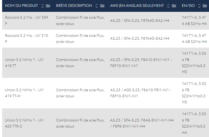Sort by BRÈVE DESCRIPTION arrows
The width and height of the screenshot is (209, 137).
tap(97, 6)
